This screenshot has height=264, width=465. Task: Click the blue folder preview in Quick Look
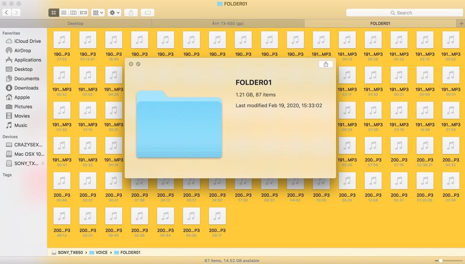point(179,124)
